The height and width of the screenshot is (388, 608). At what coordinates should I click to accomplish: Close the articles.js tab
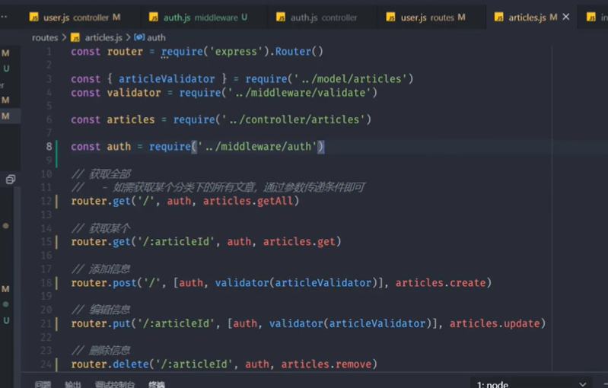click(x=565, y=17)
